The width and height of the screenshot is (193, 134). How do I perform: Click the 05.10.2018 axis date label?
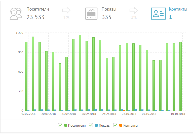149,114
